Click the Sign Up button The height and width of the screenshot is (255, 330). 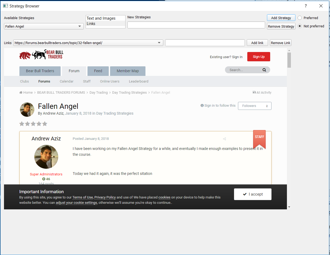[x=259, y=57]
